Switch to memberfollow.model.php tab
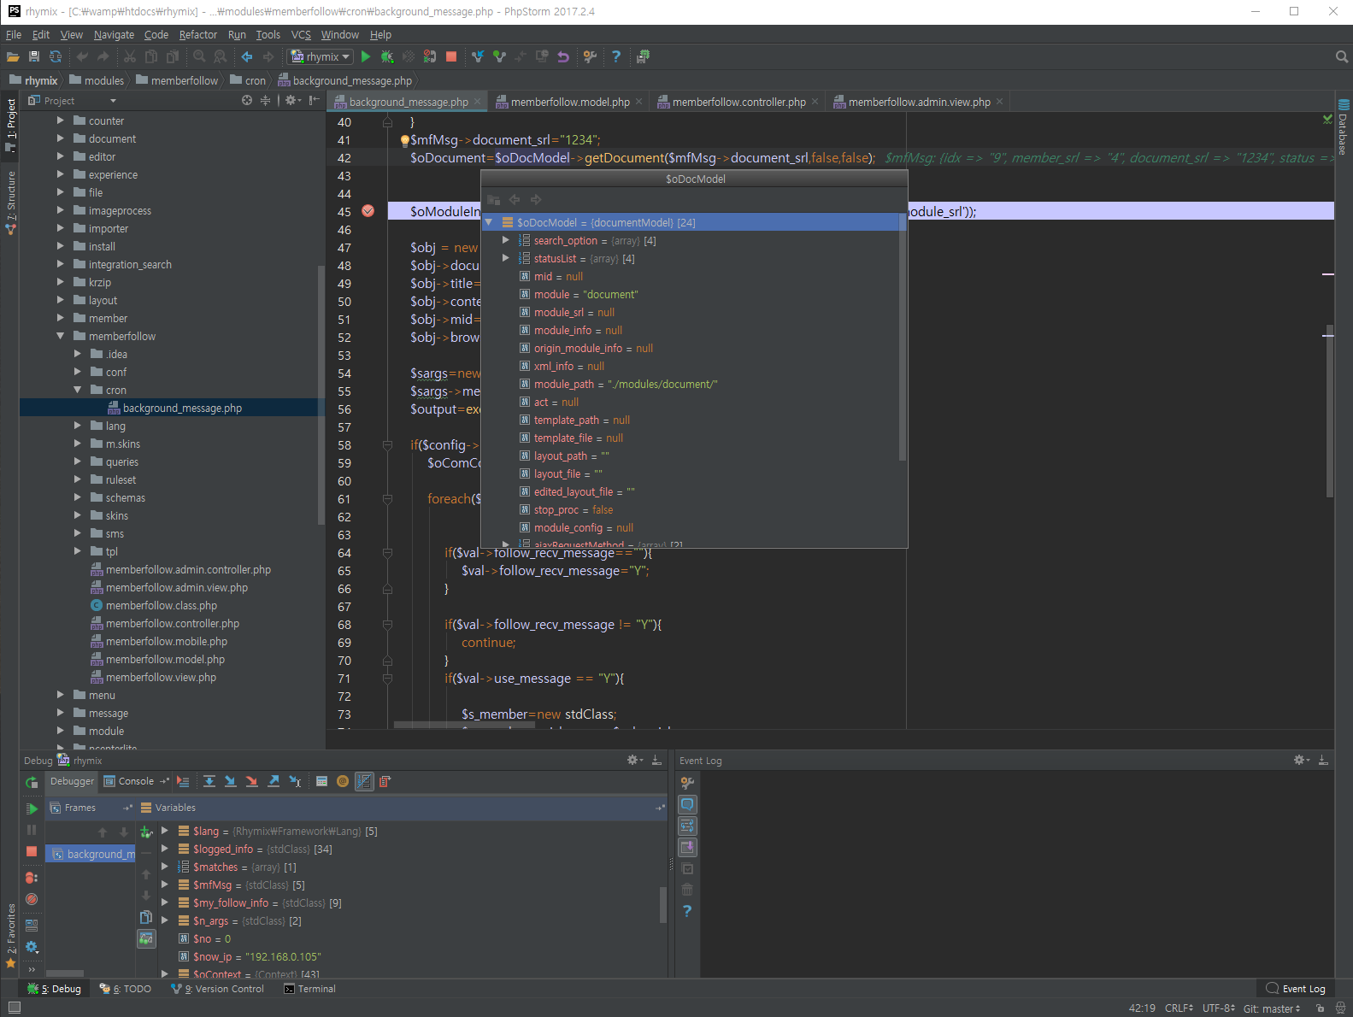Image resolution: width=1353 pixels, height=1017 pixels. pos(570,102)
